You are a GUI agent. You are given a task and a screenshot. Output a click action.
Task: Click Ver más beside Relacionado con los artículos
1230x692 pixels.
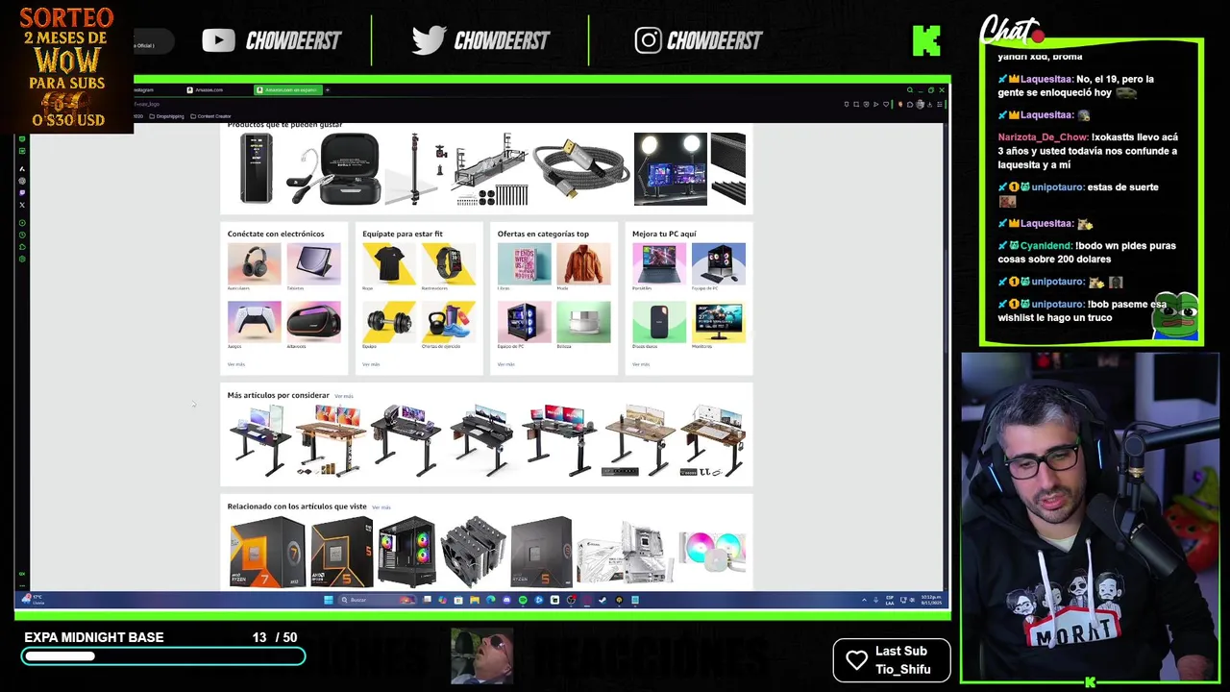click(x=381, y=507)
